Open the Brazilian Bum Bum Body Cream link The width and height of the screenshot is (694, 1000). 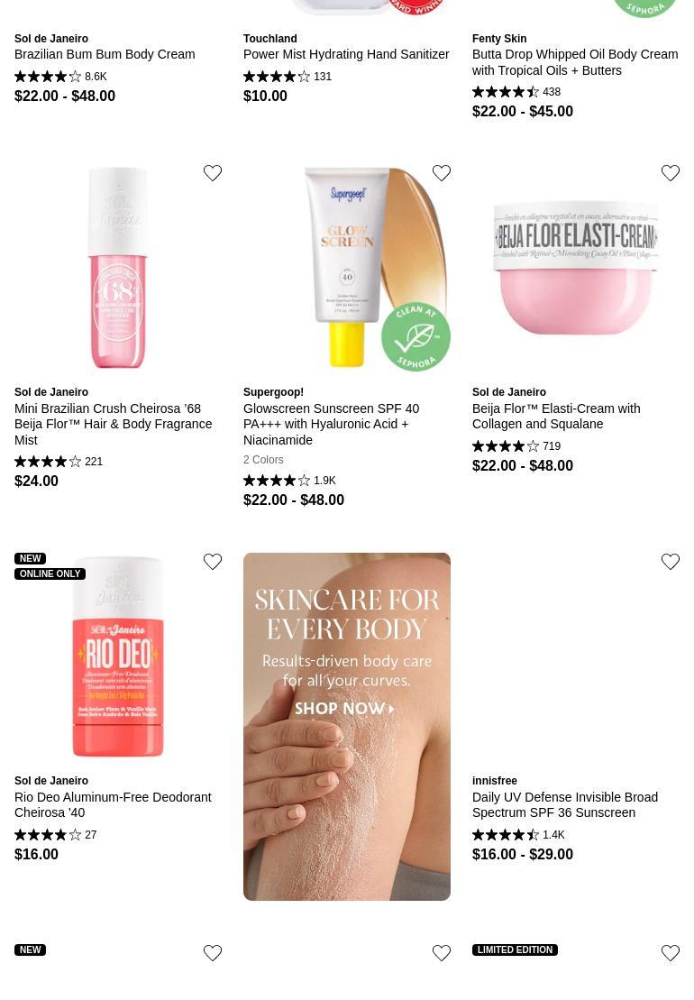pos(105,54)
